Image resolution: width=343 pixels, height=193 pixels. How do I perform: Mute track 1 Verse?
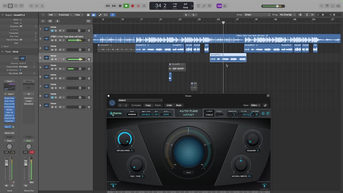click(52, 31)
